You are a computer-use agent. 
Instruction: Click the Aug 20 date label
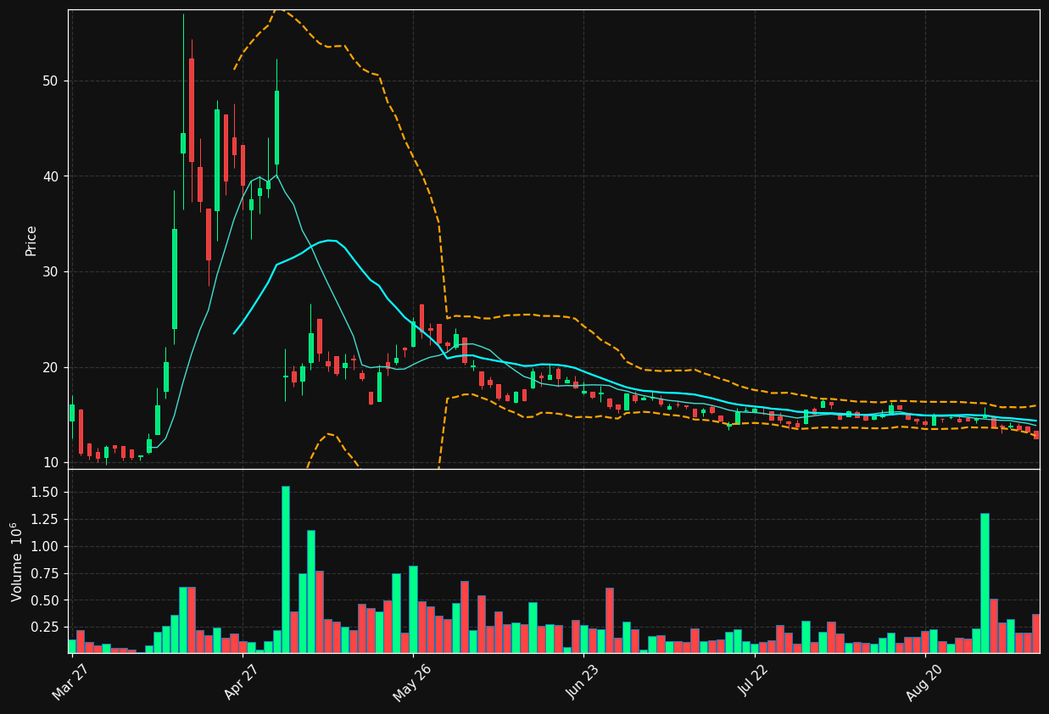pos(923,683)
